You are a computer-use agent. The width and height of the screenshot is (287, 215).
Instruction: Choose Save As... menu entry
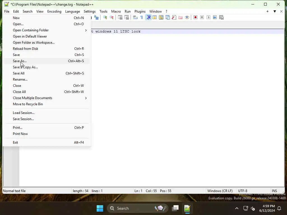click(x=47, y=61)
